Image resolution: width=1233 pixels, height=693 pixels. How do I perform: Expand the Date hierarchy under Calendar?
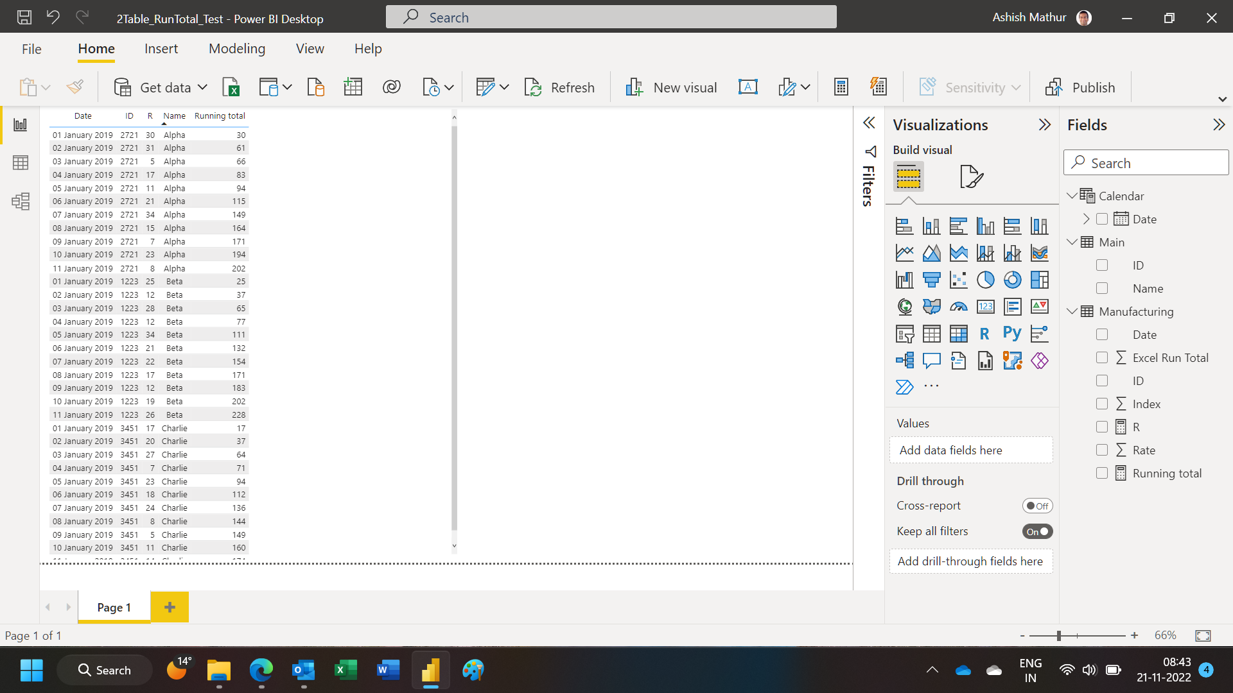[x=1086, y=219]
